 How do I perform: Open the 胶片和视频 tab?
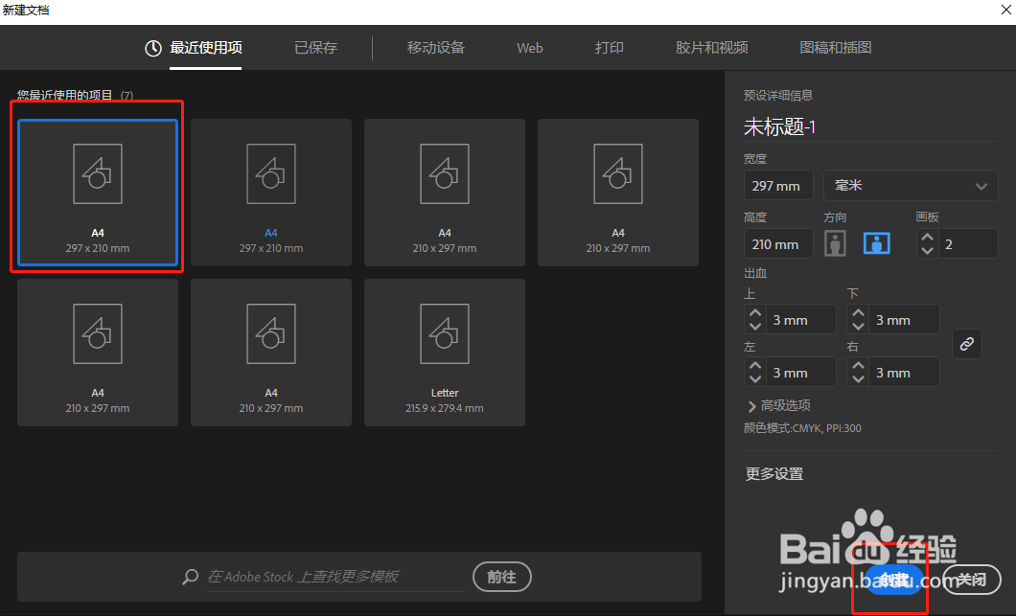tap(711, 48)
